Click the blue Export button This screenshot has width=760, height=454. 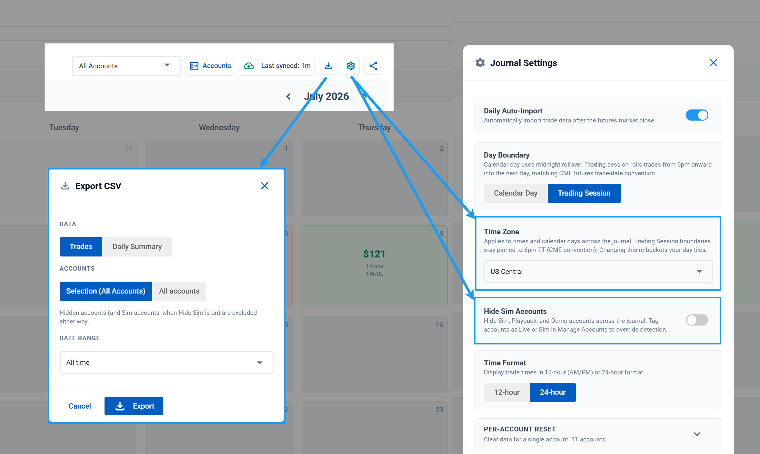134,406
